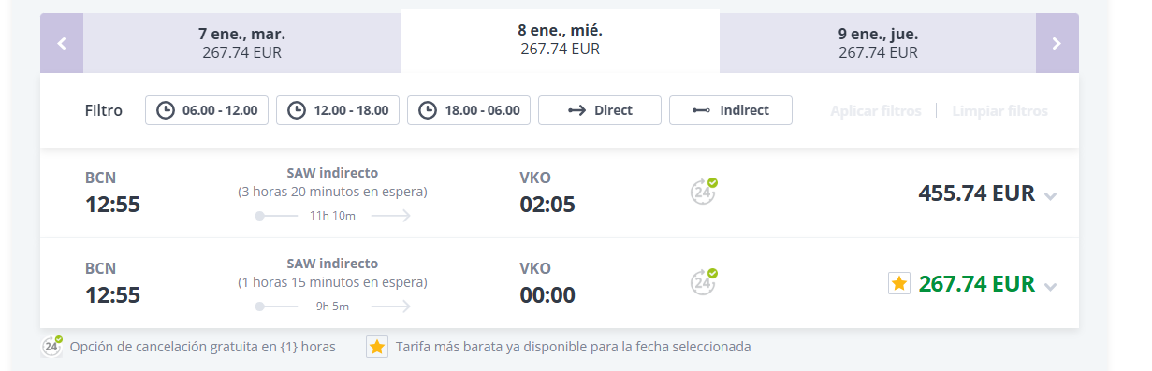Go to next dates with right arrow

click(1057, 43)
